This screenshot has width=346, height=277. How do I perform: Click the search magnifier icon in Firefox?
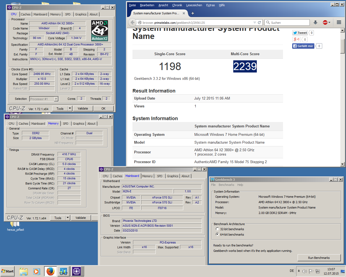click(x=268, y=23)
